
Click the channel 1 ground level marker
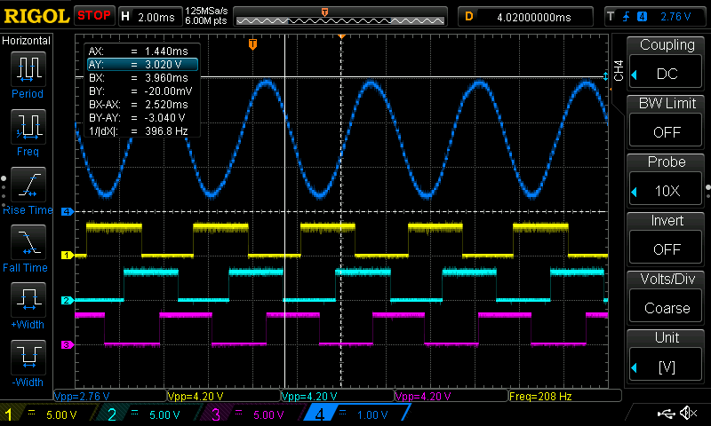click(68, 256)
